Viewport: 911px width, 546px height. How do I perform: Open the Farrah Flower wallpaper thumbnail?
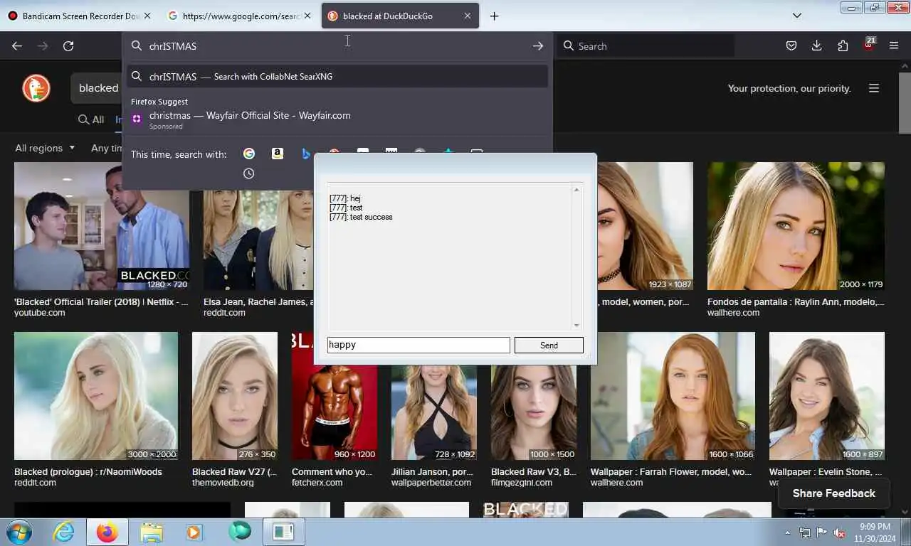click(673, 396)
